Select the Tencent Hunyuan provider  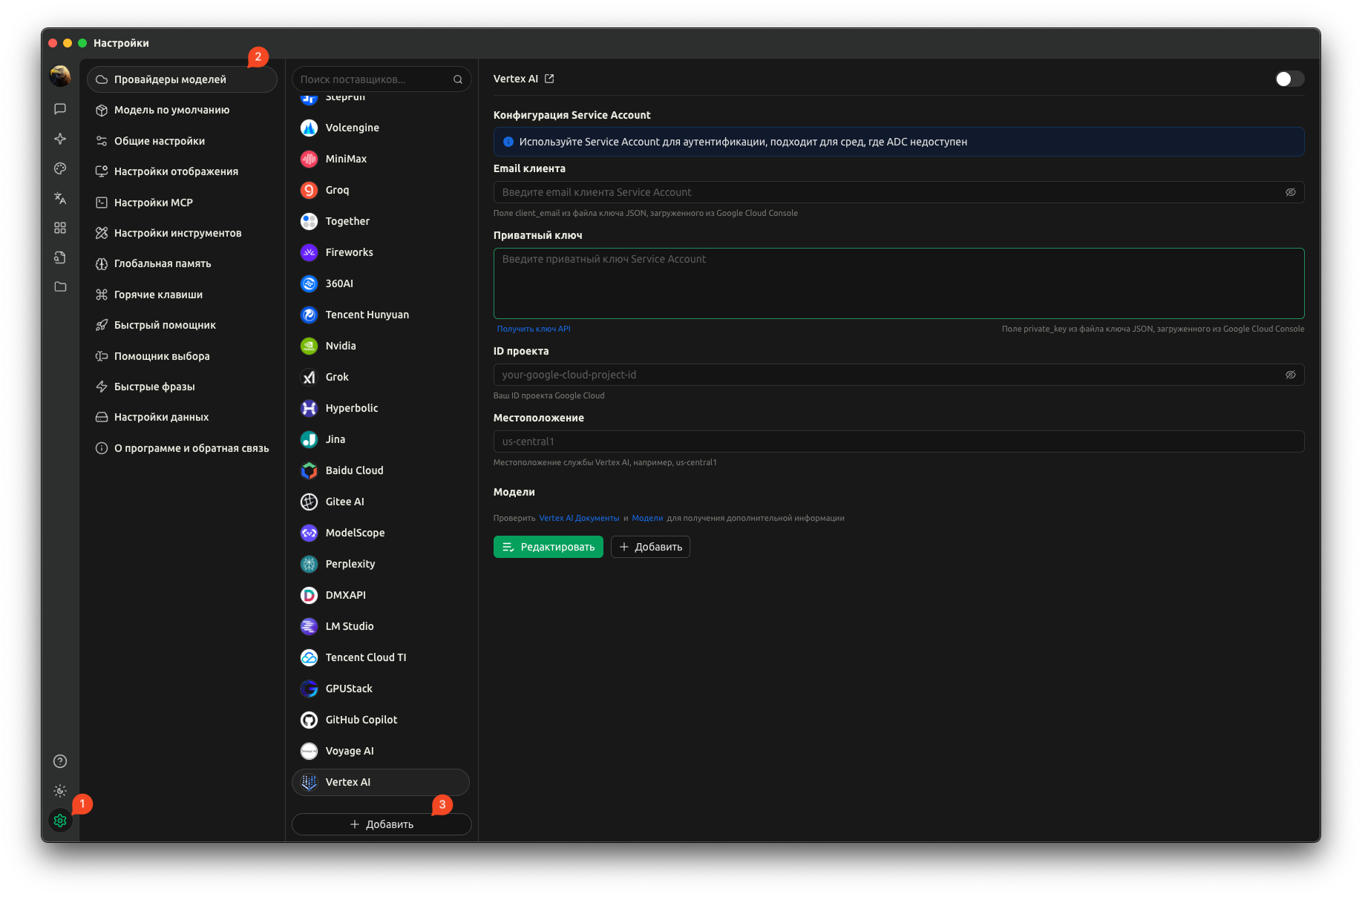(381, 315)
